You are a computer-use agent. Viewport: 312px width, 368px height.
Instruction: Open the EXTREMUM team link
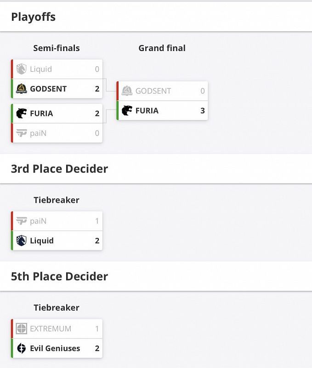[51, 329]
